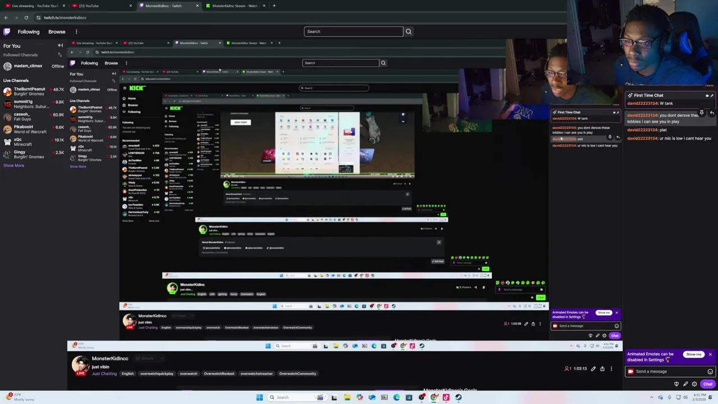718x404 pixels.
Task: Click the English language tag
Action: coord(128,374)
